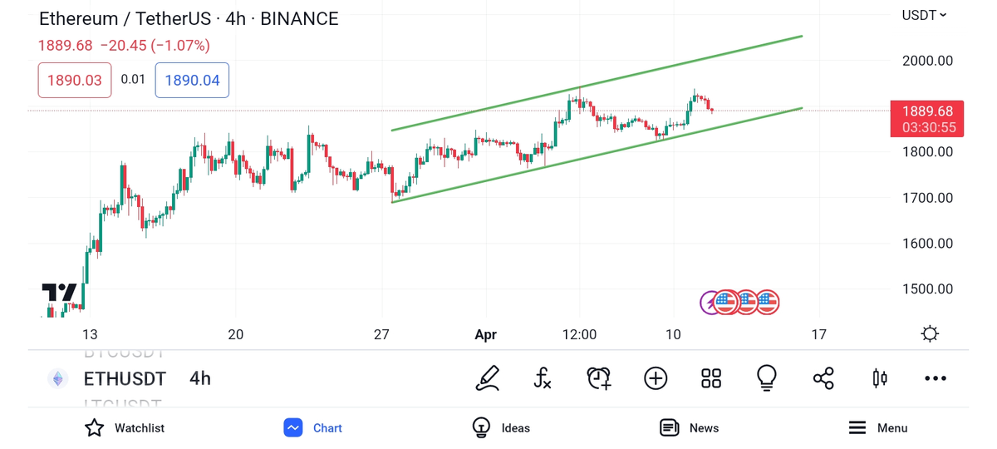Change the 4h timeframe interval
Viewport: 997px width, 449px height.
(200, 378)
